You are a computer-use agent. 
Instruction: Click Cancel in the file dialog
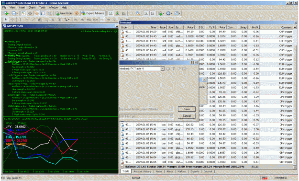coord(187,116)
